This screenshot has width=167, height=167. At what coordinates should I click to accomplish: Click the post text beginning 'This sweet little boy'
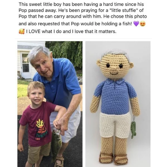tap(83, 14)
